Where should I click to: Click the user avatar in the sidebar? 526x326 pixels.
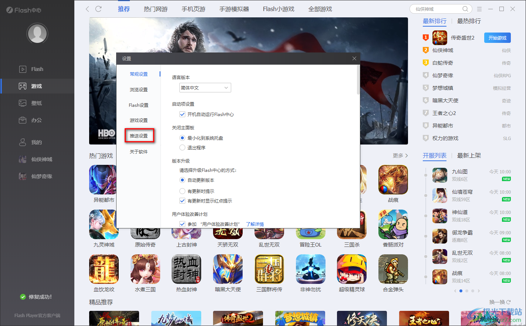coord(37,34)
